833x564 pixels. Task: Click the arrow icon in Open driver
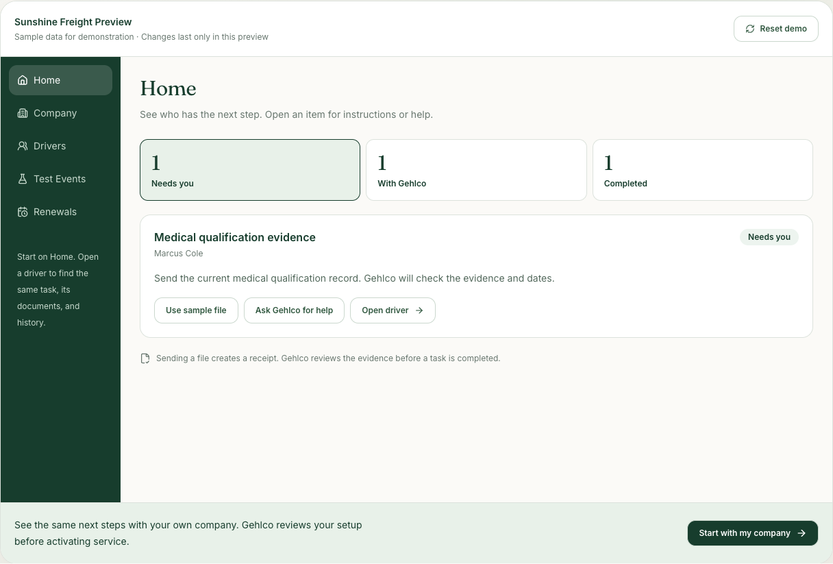(419, 310)
